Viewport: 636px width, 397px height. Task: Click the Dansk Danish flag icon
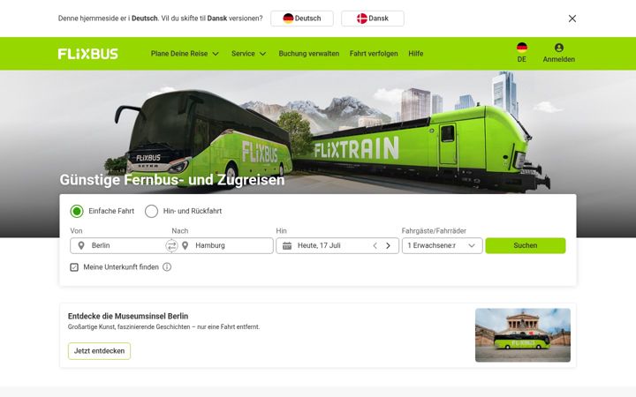click(362, 19)
